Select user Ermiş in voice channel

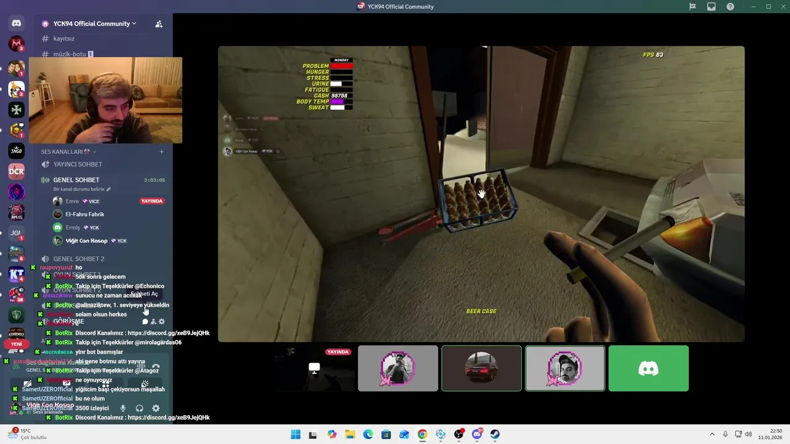73,228
